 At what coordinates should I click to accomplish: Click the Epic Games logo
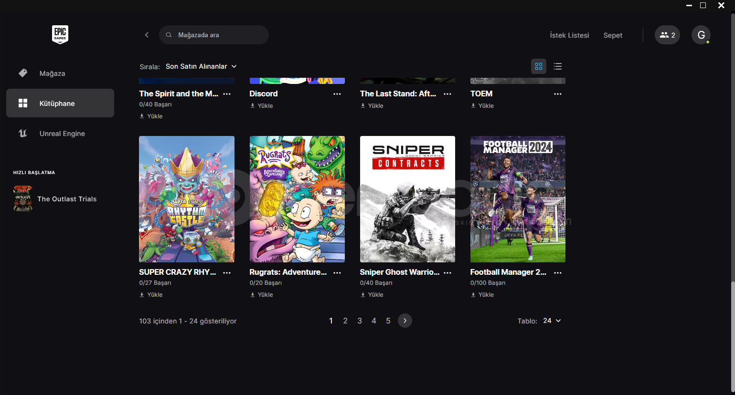(x=60, y=35)
